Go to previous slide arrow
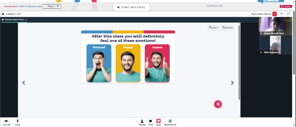The height and width of the screenshot is (127, 296). point(24,83)
